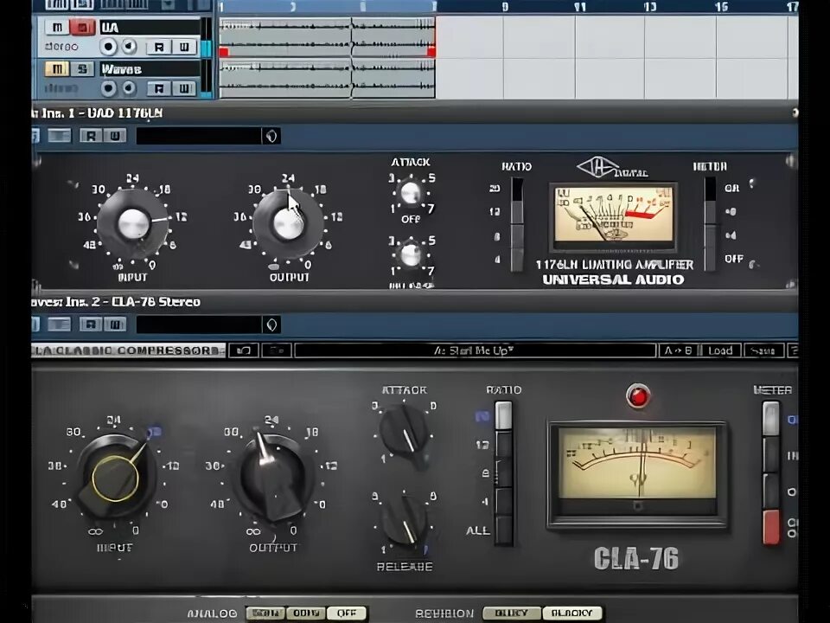Click the UAD 1176LN Attack knob
This screenshot has height=623, width=830.
[410, 193]
